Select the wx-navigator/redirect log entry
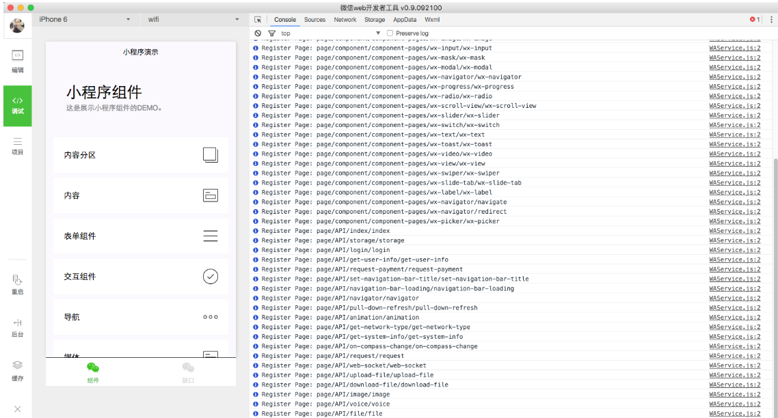 pos(511,211)
